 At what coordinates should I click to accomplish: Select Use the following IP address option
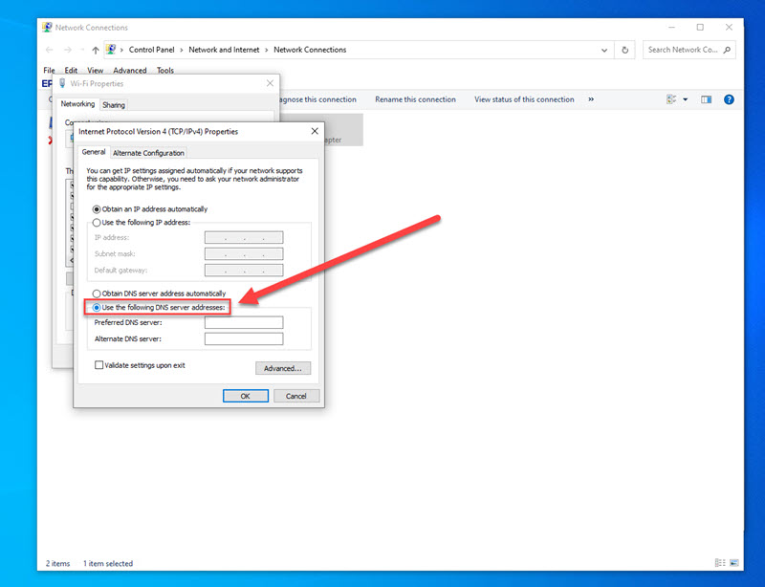coord(142,223)
